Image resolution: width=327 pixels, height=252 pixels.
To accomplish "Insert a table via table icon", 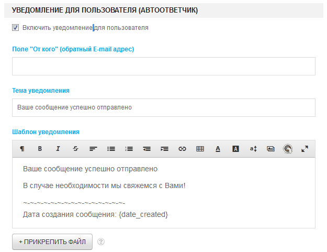I will pos(200,149).
